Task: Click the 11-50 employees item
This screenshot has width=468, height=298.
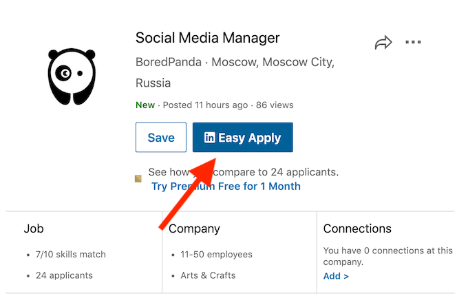Action: (x=217, y=255)
